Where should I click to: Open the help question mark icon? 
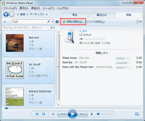(x=57, y=22)
